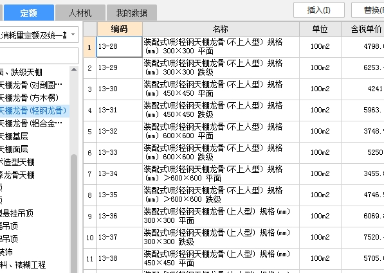Click name cell of 13-35 >600×600 跌级

[x=221, y=195]
